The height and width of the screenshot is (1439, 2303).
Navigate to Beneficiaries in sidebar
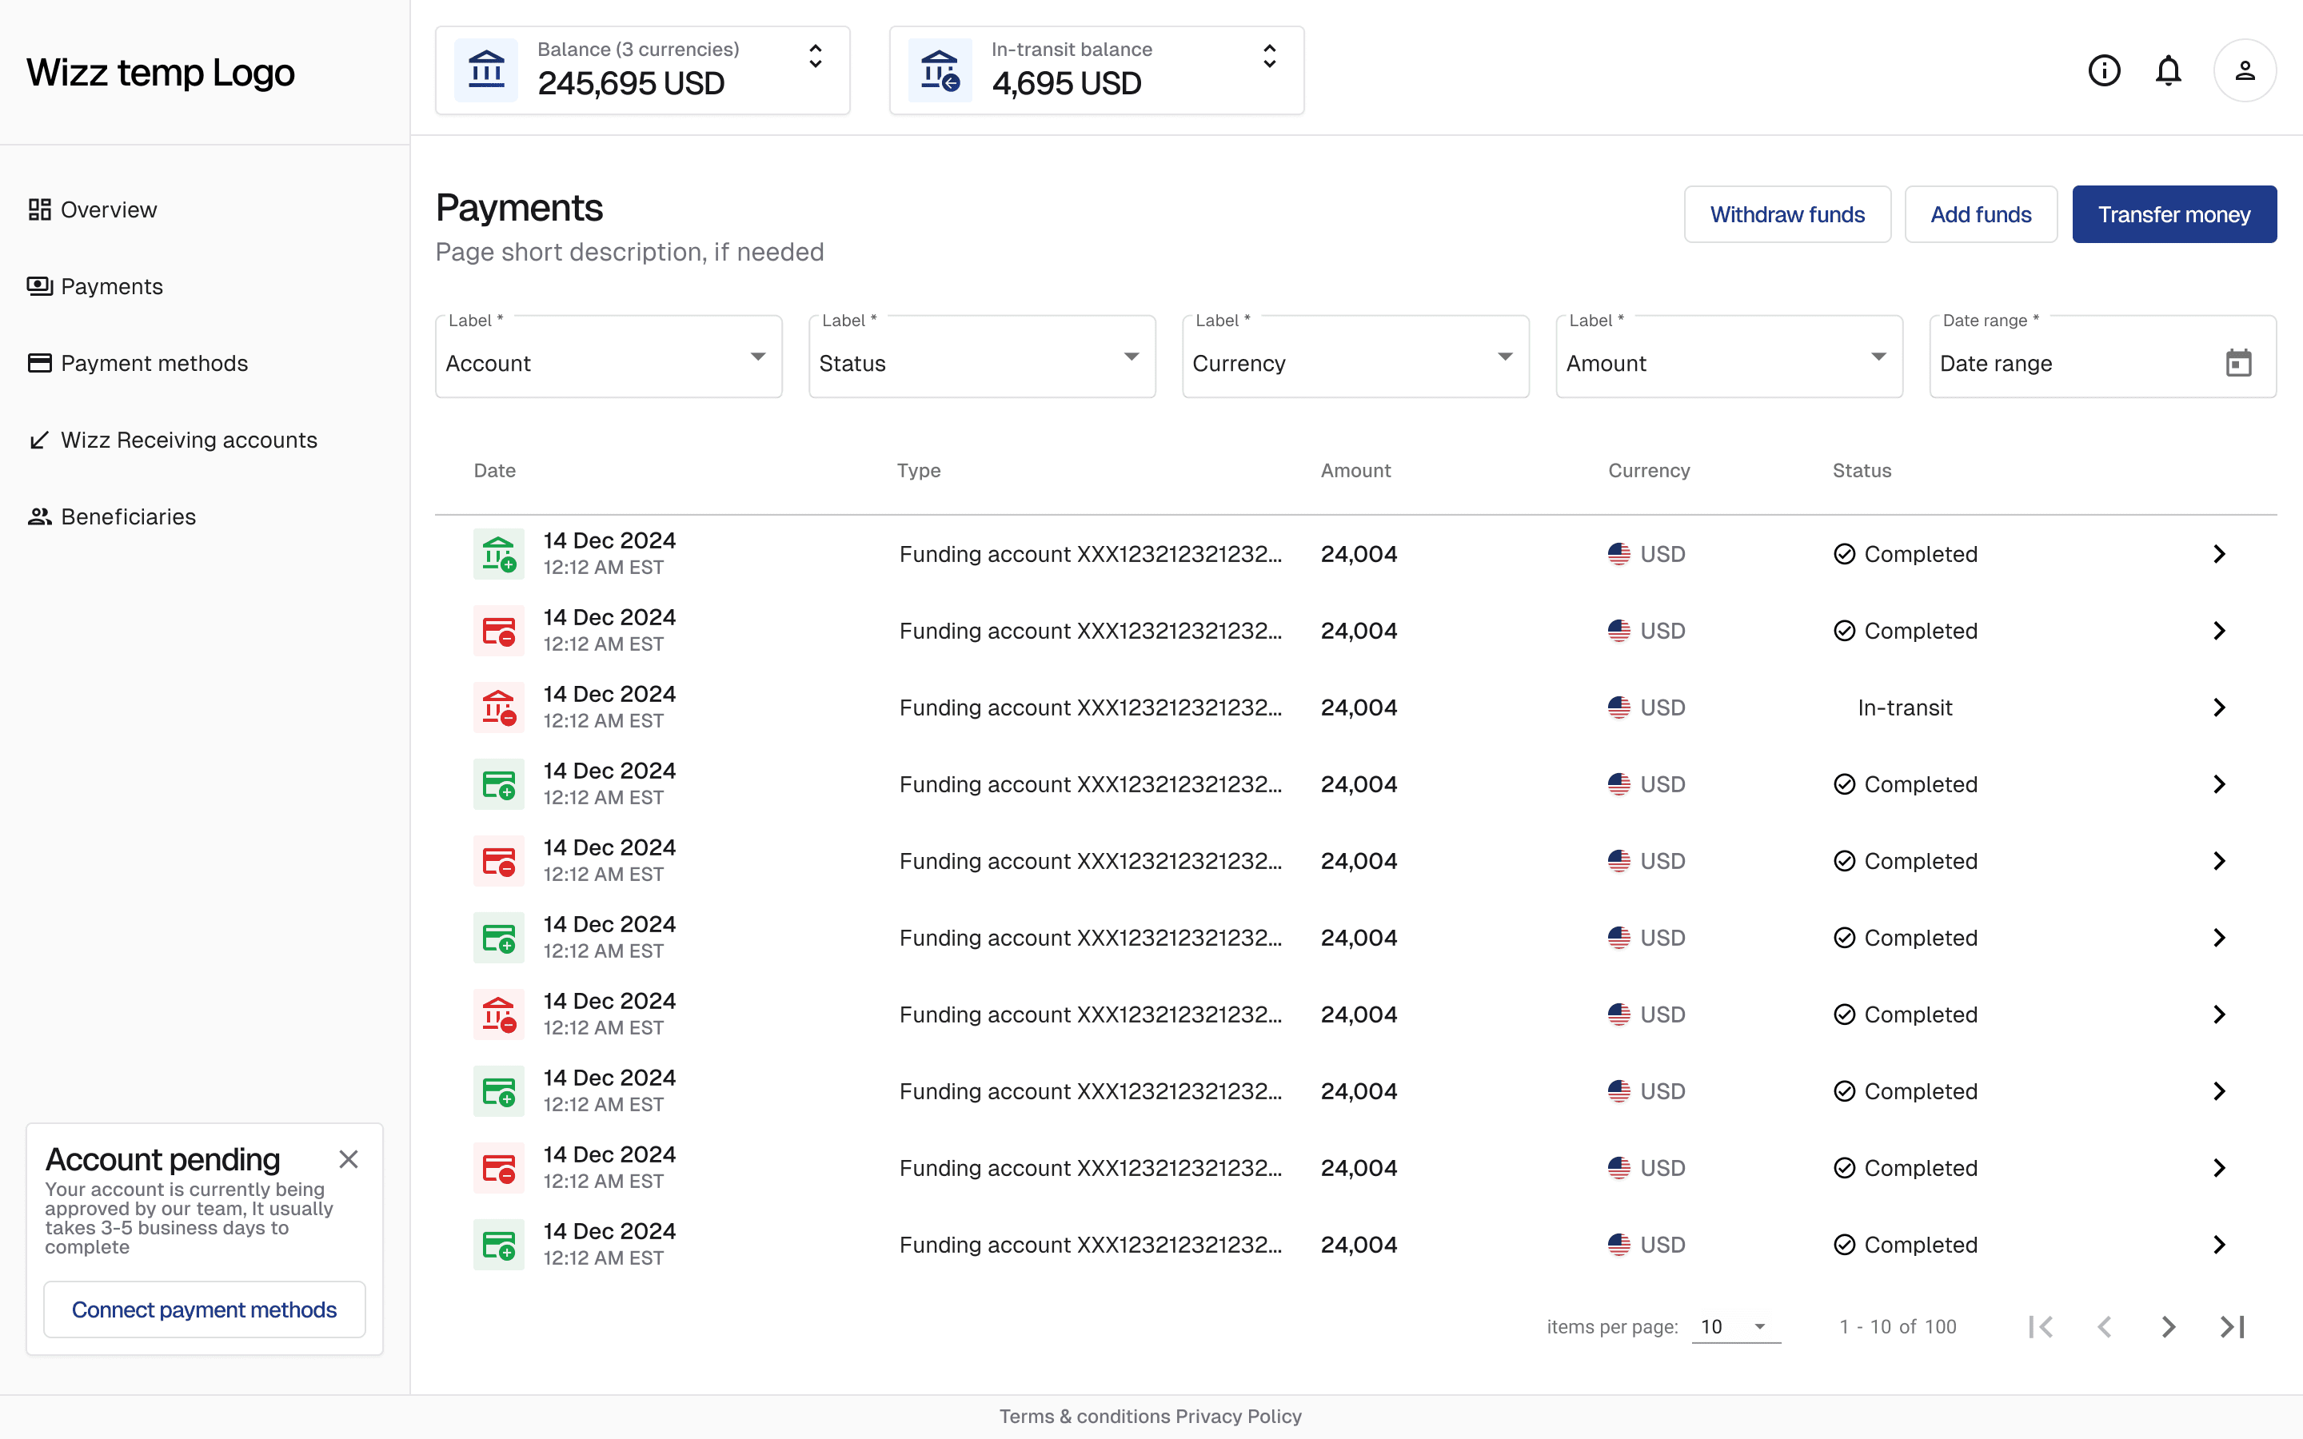127,516
